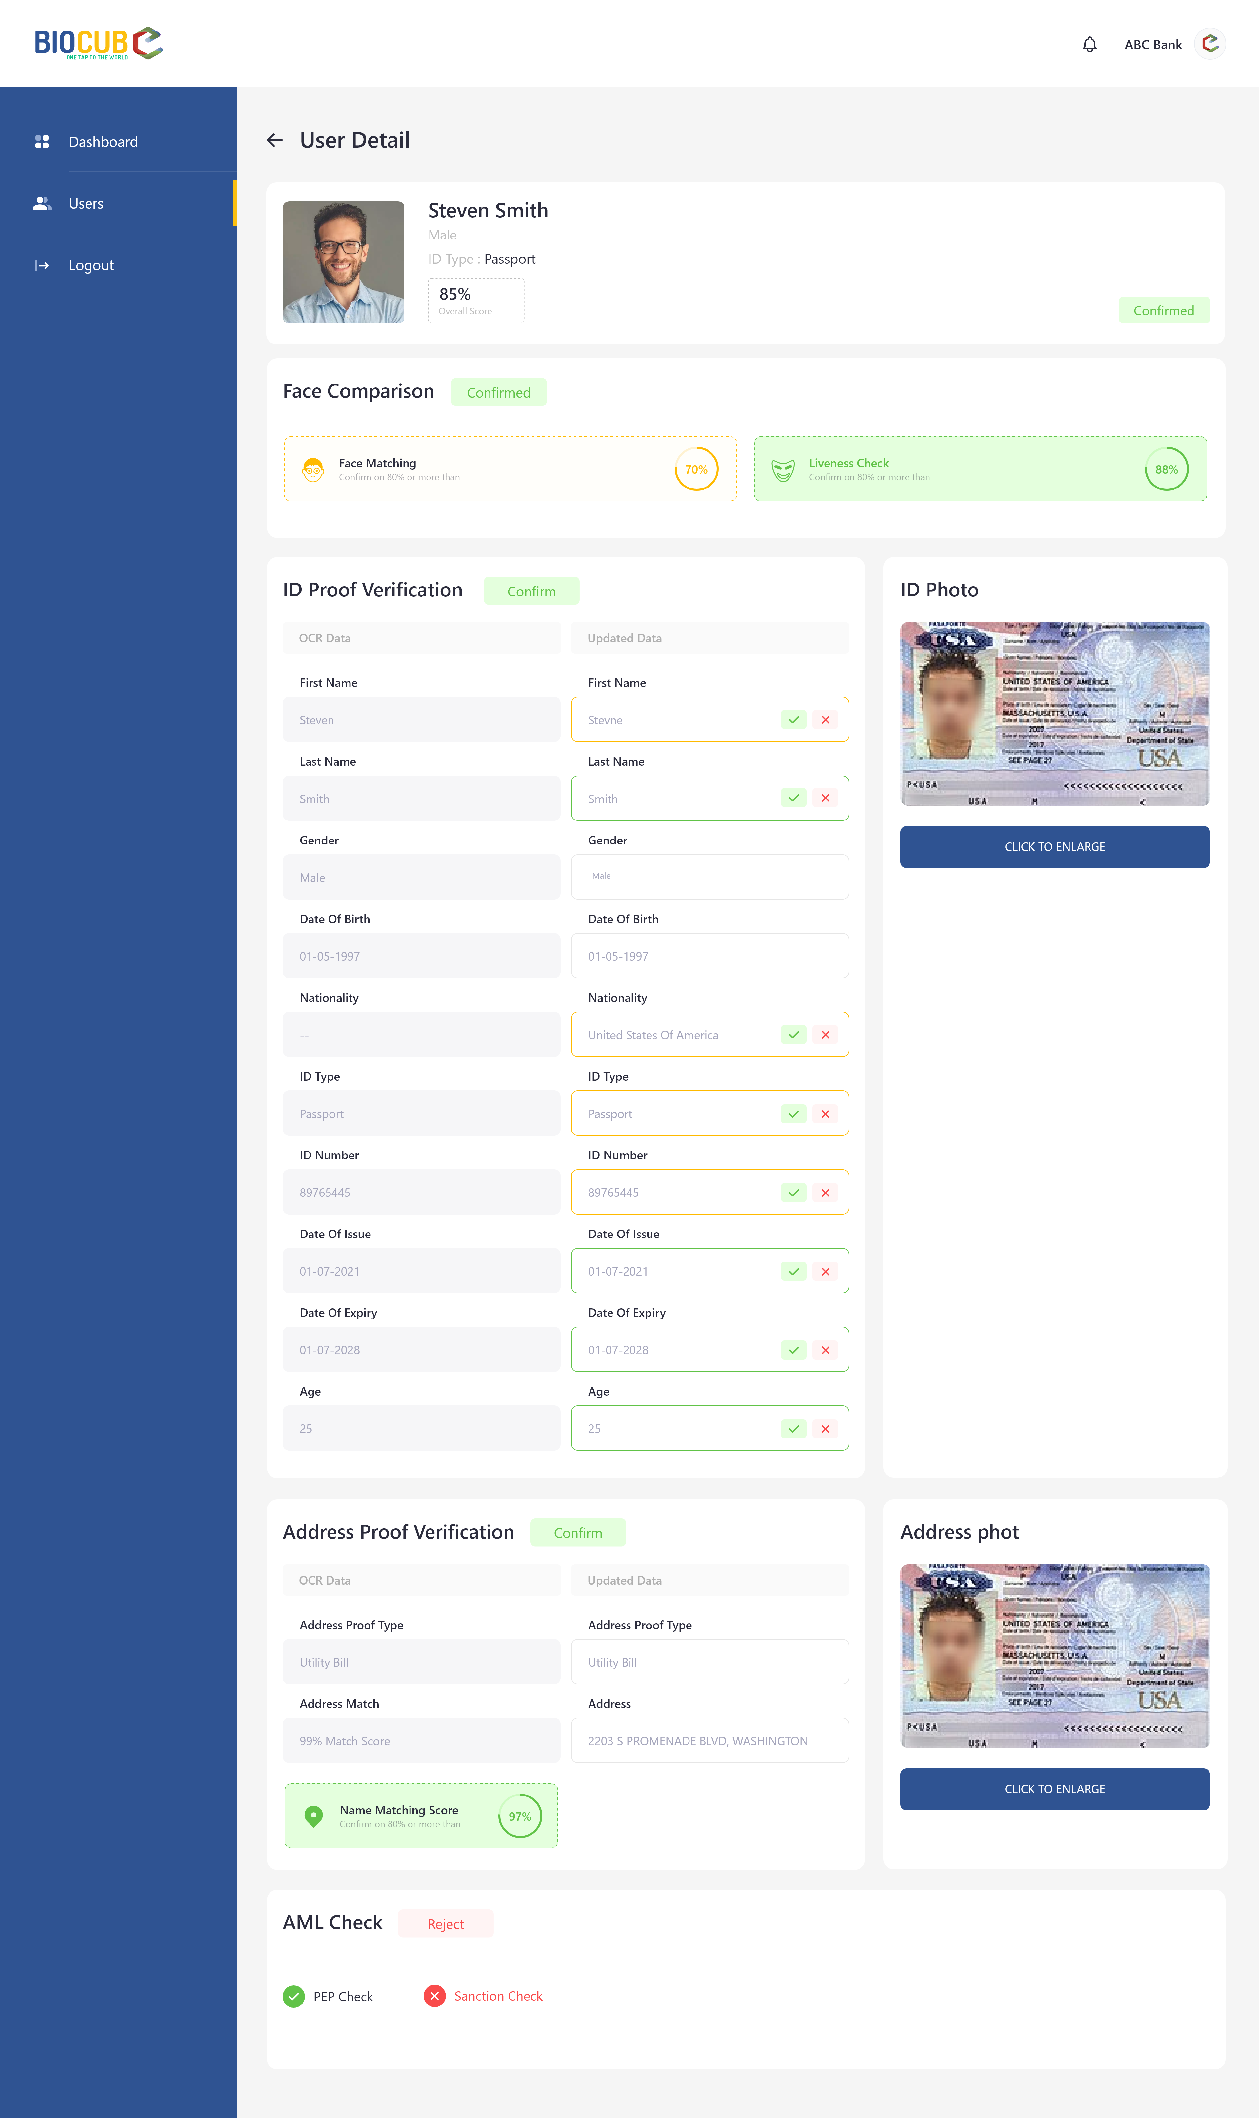Reject the updated ID Number 89765445 cross
This screenshot has width=1259, height=2118.
pyautogui.click(x=826, y=1193)
